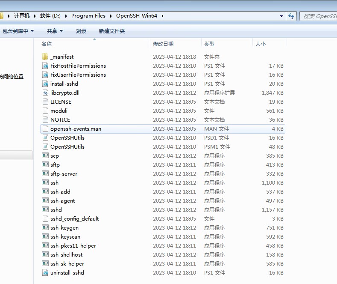Select the LICENSE text document icon
337x284 pixels.
point(45,102)
